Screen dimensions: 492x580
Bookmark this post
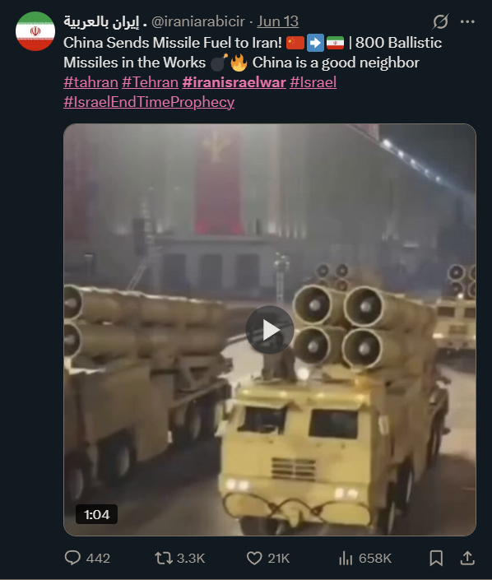(436, 558)
